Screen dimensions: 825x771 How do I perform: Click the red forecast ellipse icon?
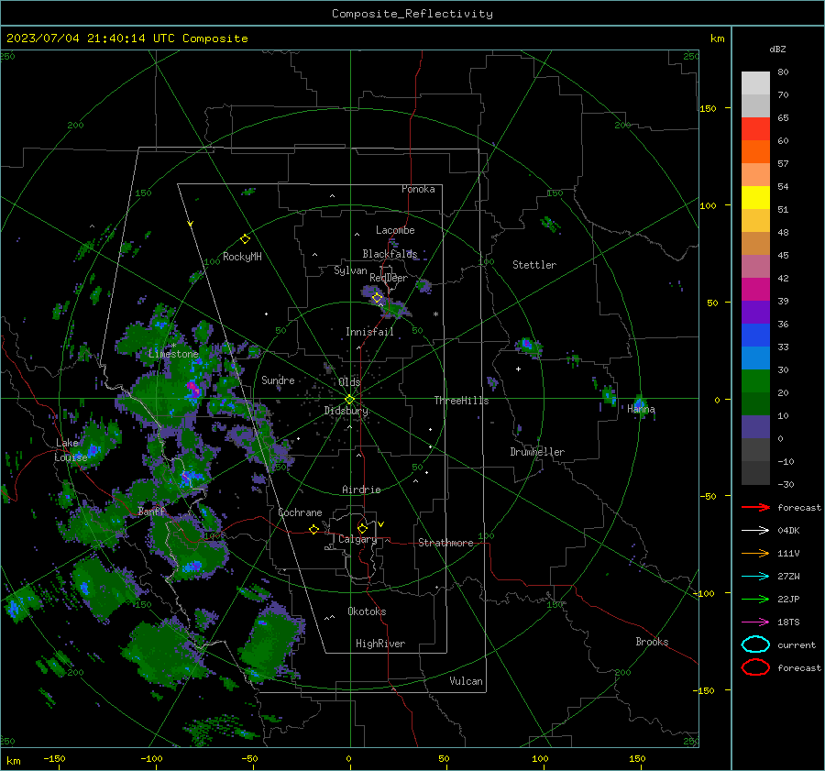[755, 667]
